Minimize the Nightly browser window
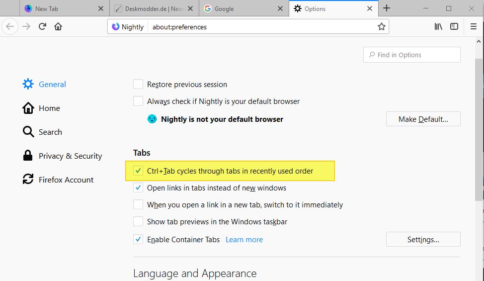 point(426,8)
